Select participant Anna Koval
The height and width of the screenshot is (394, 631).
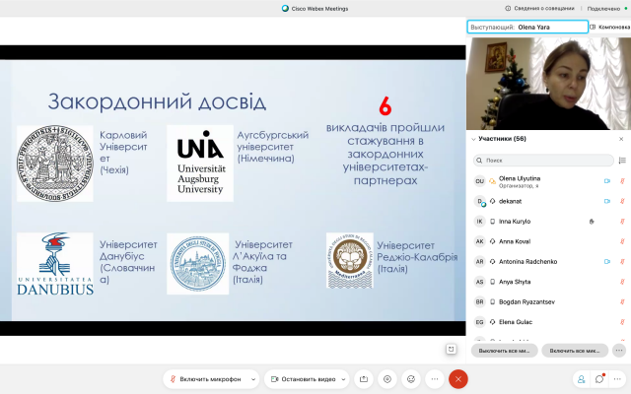click(x=549, y=241)
